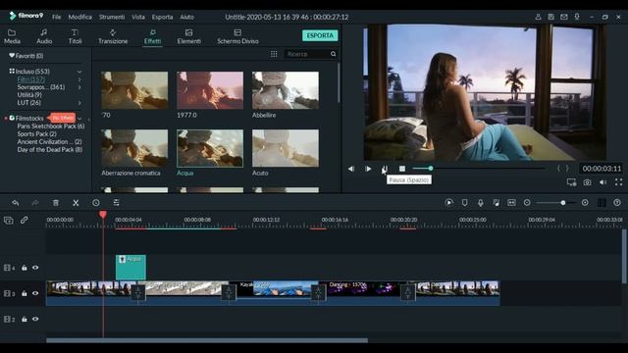628x353 pixels.
Task: Zoom out timeline with minus icon
Action: [x=527, y=203]
